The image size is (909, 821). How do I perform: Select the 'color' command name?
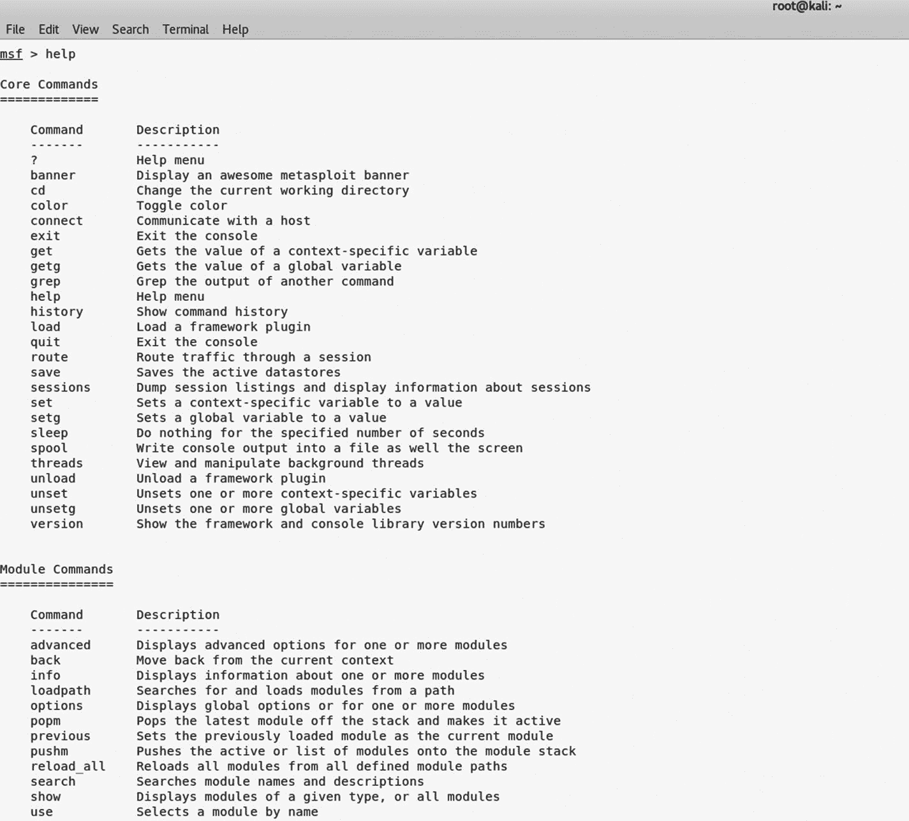pos(49,206)
